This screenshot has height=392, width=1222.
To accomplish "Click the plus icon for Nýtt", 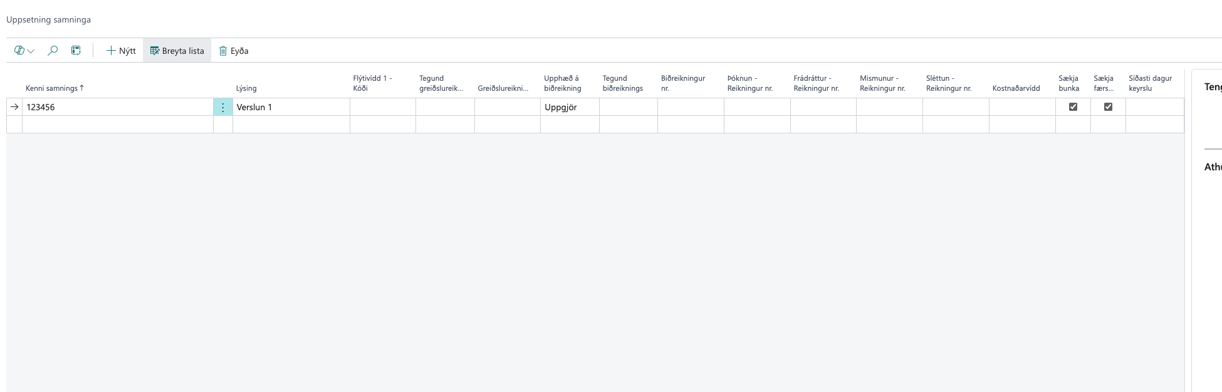I will click(111, 51).
